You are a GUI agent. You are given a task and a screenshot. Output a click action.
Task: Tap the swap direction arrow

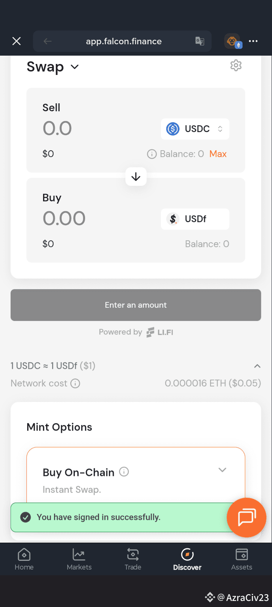pos(136,177)
